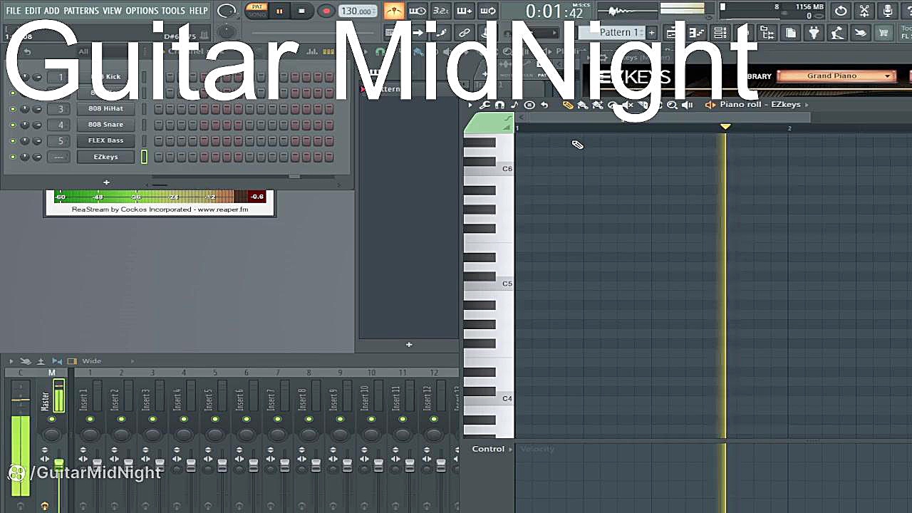Adjust the Insert 4 volume fader
Screen dimensions: 912x513
[x=191, y=465]
